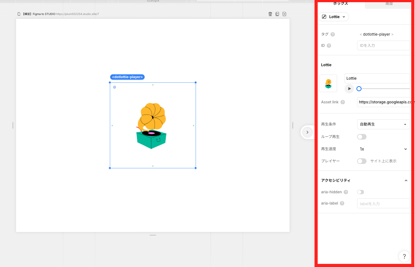The image size is (415, 267).
Task: Click the Lottie animation scrubber handle
Action: 359,89
